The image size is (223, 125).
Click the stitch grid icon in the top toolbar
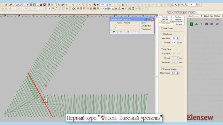pos(31,5)
